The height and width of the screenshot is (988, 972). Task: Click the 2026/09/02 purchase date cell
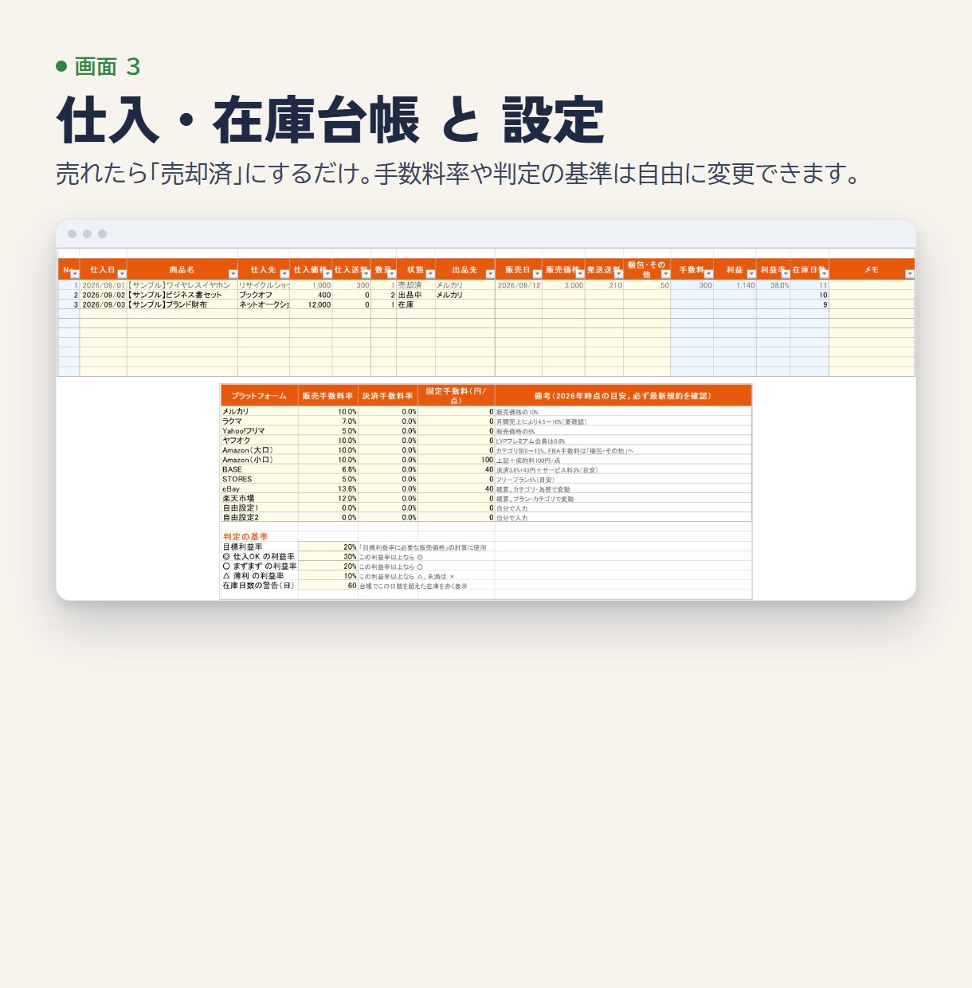(104, 295)
